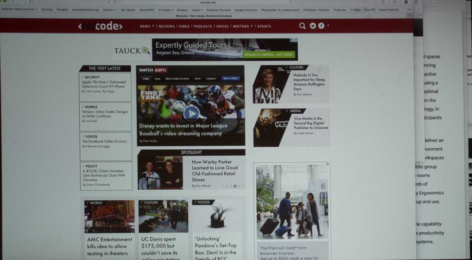The image size is (472, 260).
Task: Open The Facebook Follies (Comic) story
Action: click(x=104, y=141)
